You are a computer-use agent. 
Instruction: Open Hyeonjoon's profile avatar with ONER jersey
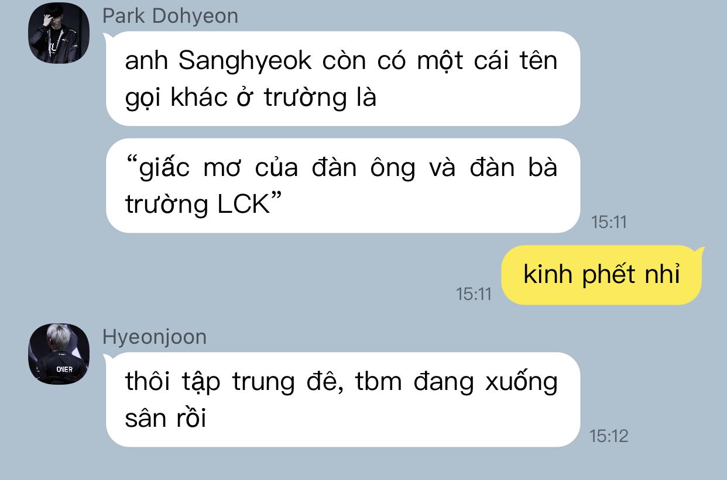tap(59, 354)
